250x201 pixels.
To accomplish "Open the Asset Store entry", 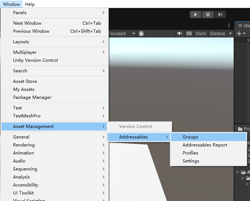I will (54, 81).
